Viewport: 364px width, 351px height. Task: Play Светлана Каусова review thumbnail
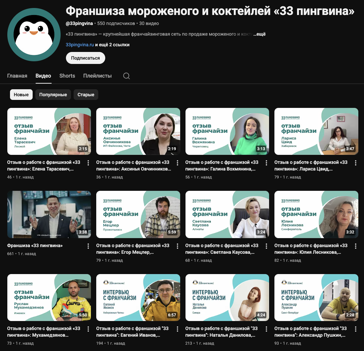pyautogui.click(x=227, y=214)
